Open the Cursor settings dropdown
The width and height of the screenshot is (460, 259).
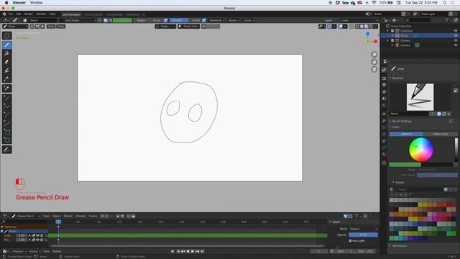[x=249, y=20]
